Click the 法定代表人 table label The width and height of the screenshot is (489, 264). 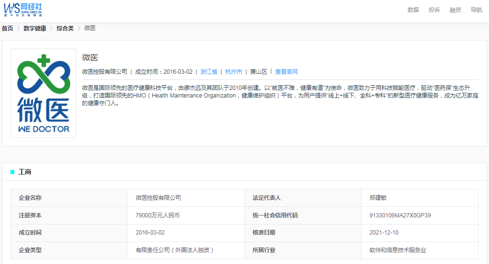[267, 198]
